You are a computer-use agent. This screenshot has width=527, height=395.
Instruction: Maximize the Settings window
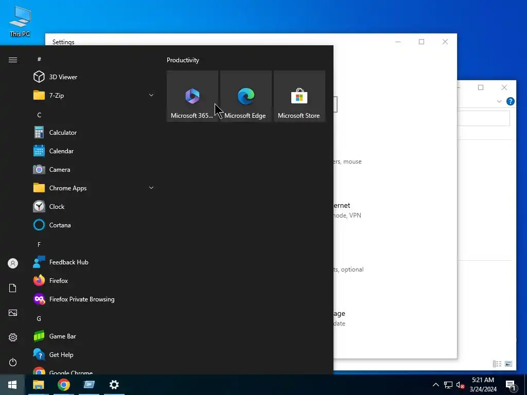click(421, 42)
